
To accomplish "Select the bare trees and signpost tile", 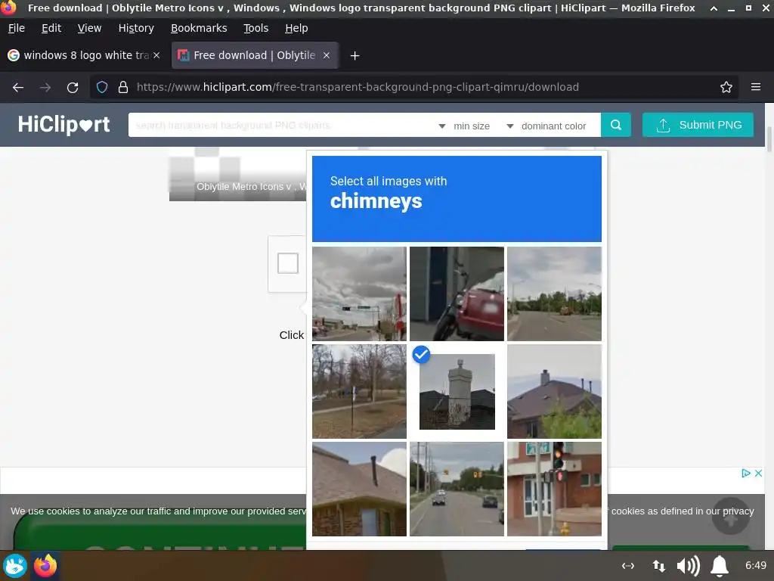I will click(x=359, y=391).
